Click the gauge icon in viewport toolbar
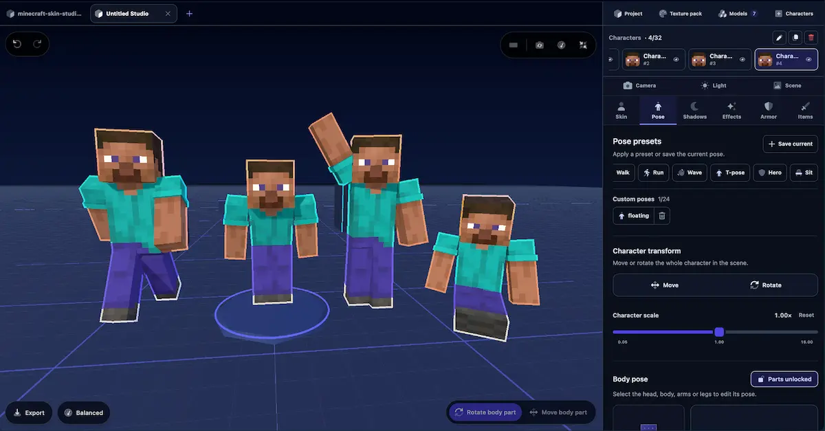The width and height of the screenshot is (825, 431). pos(562,45)
